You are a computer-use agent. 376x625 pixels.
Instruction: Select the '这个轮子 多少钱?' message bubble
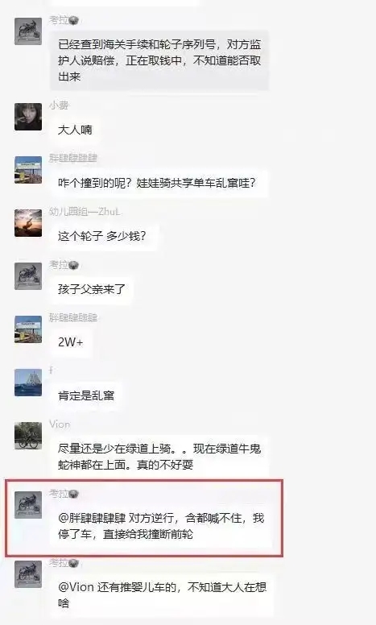(102, 236)
